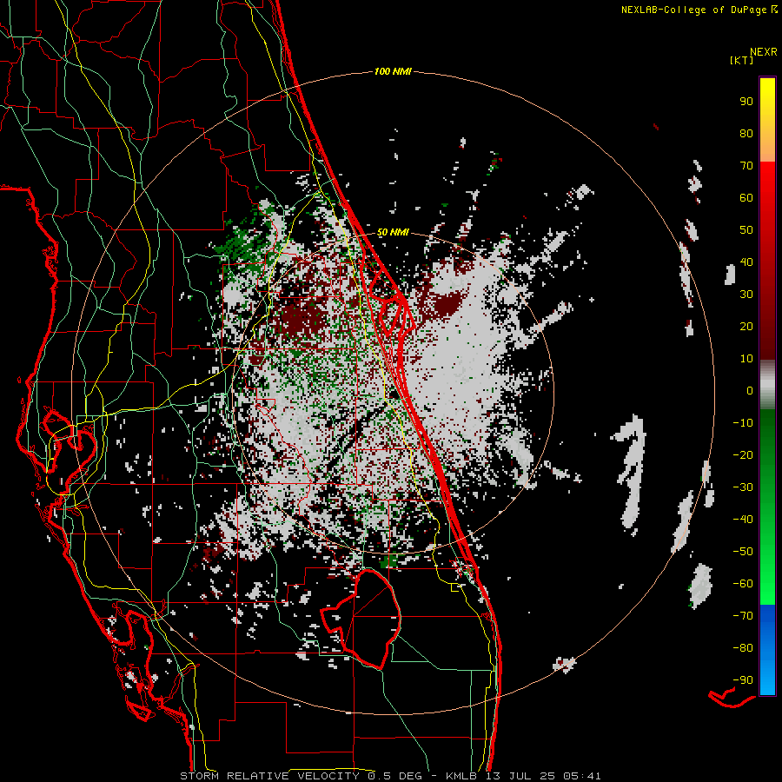Image resolution: width=782 pixels, height=782 pixels.
Task: Click the -20 value on velocity scale
Action: pyautogui.click(x=743, y=455)
